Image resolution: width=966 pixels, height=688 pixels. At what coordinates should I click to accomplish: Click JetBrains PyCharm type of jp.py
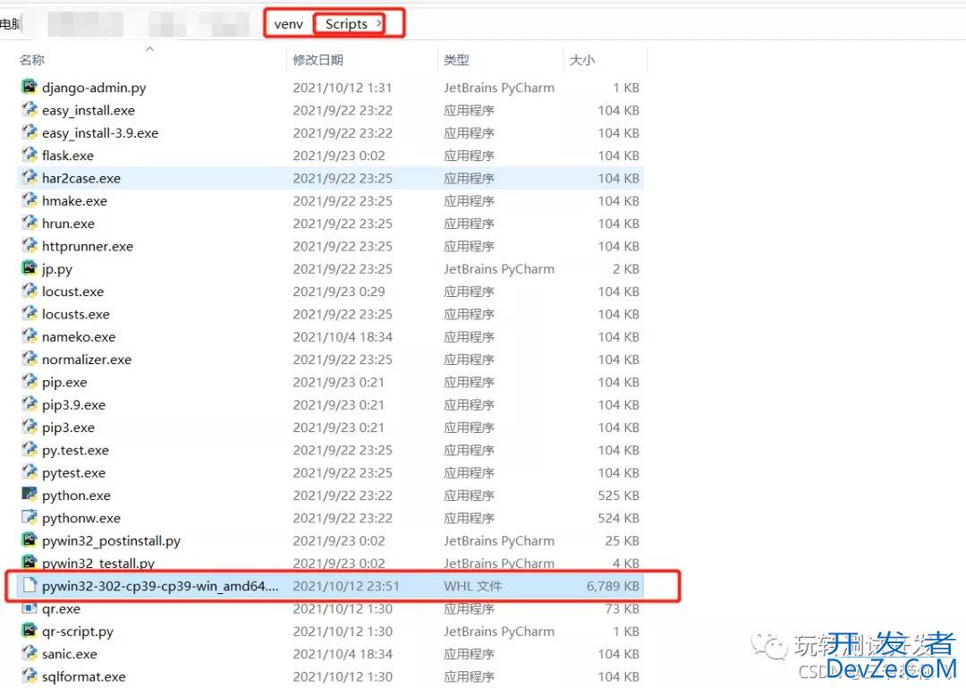click(x=499, y=268)
